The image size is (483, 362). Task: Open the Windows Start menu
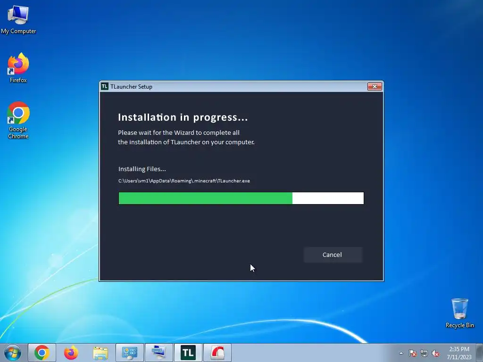click(13, 353)
